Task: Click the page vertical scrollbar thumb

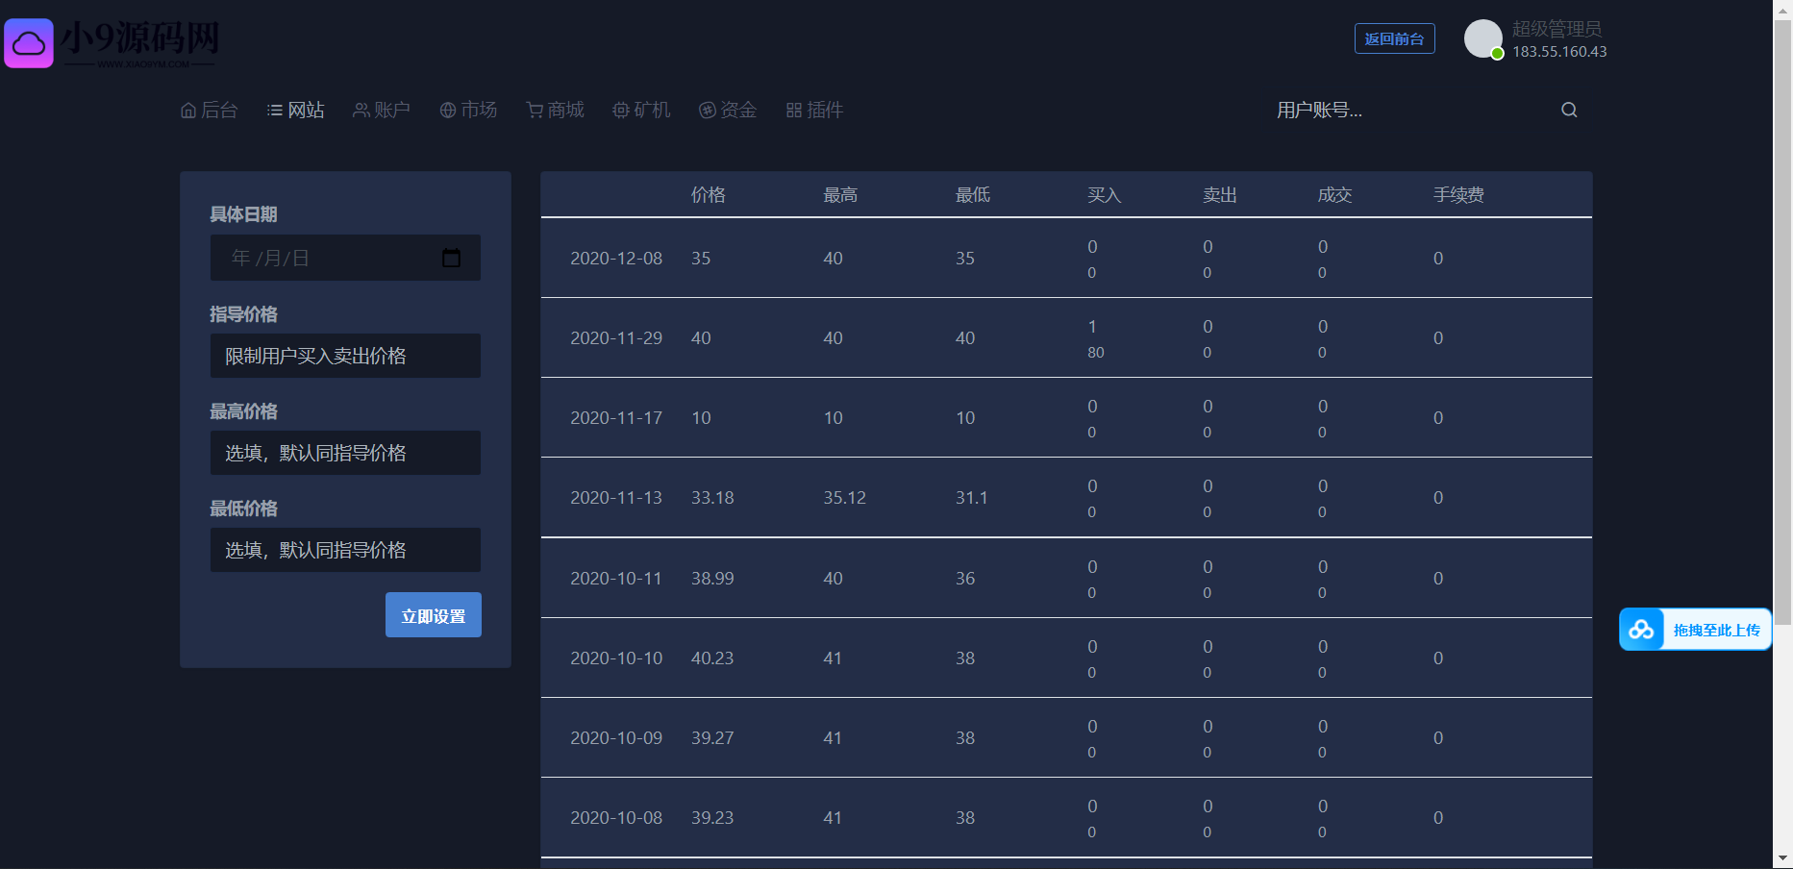Action: 1782,323
